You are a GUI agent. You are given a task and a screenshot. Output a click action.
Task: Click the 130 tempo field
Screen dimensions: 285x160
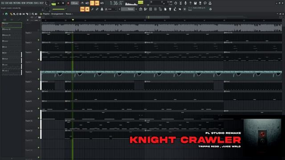click(74, 3)
